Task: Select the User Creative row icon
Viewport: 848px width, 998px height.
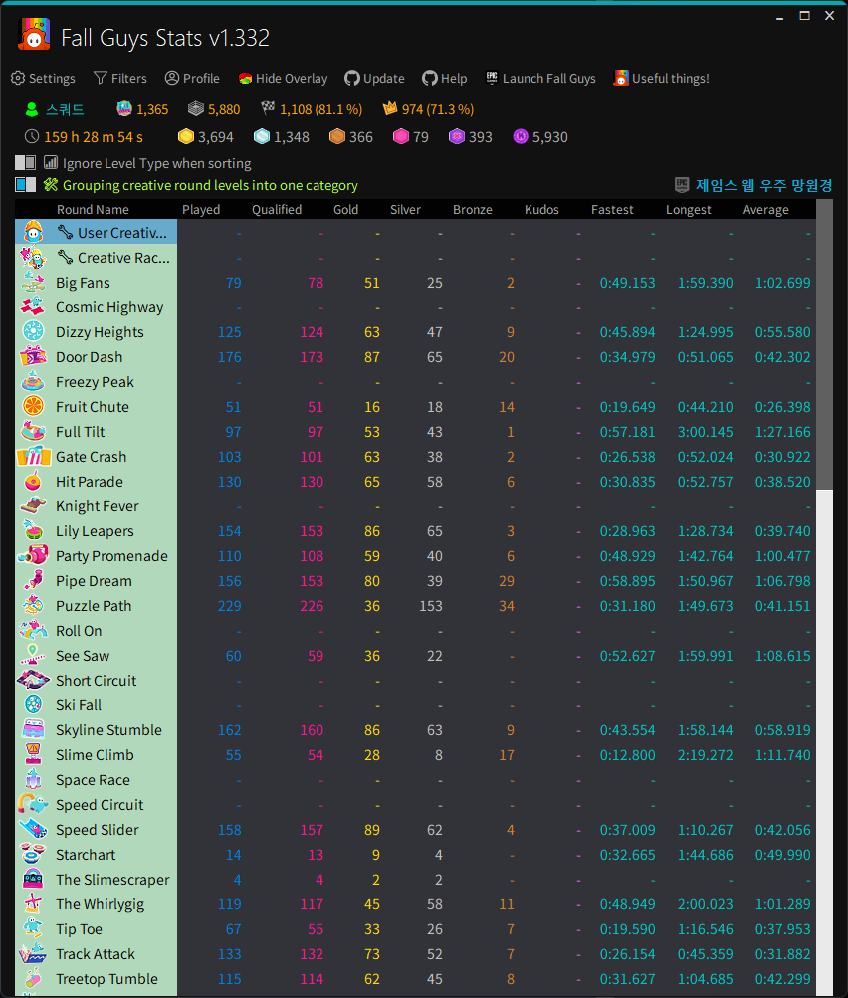Action: tap(33, 232)
